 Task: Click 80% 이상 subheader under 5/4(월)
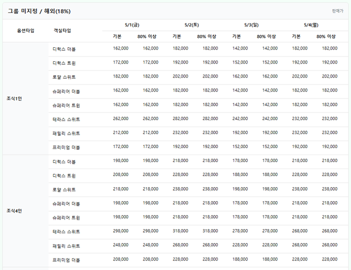coord(327,36)
